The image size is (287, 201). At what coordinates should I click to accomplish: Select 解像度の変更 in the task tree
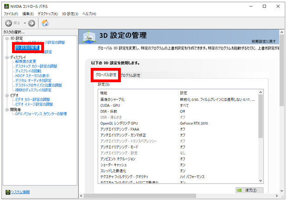point(25,61)
